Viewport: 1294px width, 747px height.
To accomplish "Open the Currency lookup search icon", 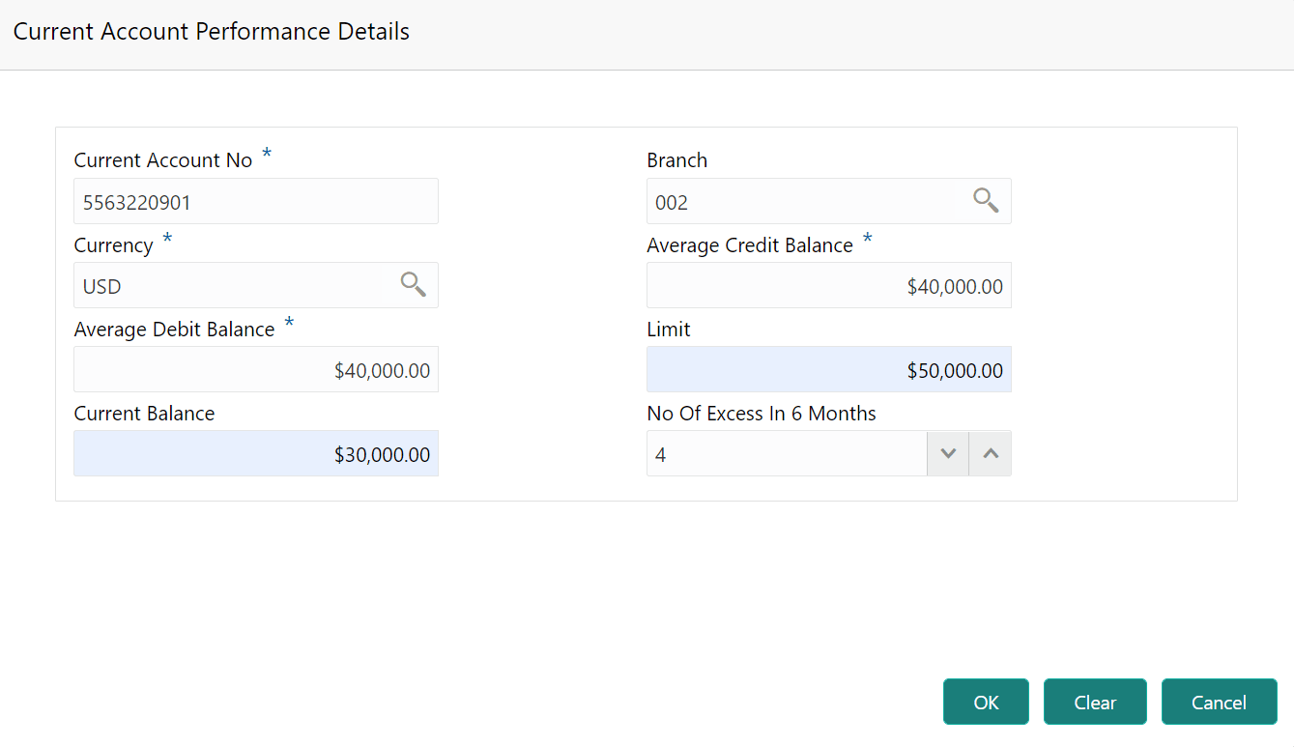I will click(413, 285).
